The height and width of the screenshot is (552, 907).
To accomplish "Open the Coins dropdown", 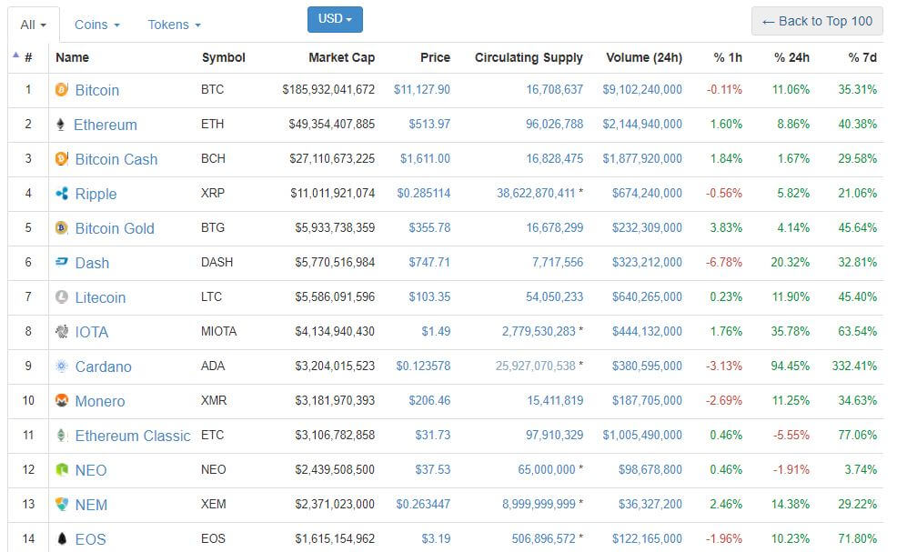I will pyautogui.click(x=96, y=25).
